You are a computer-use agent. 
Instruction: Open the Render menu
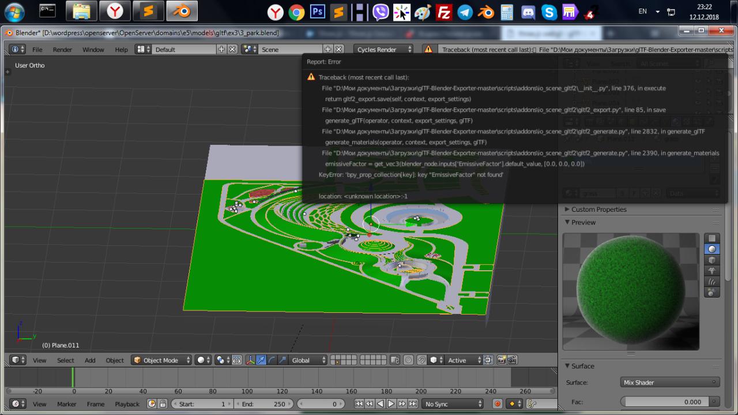coord(63,50)
